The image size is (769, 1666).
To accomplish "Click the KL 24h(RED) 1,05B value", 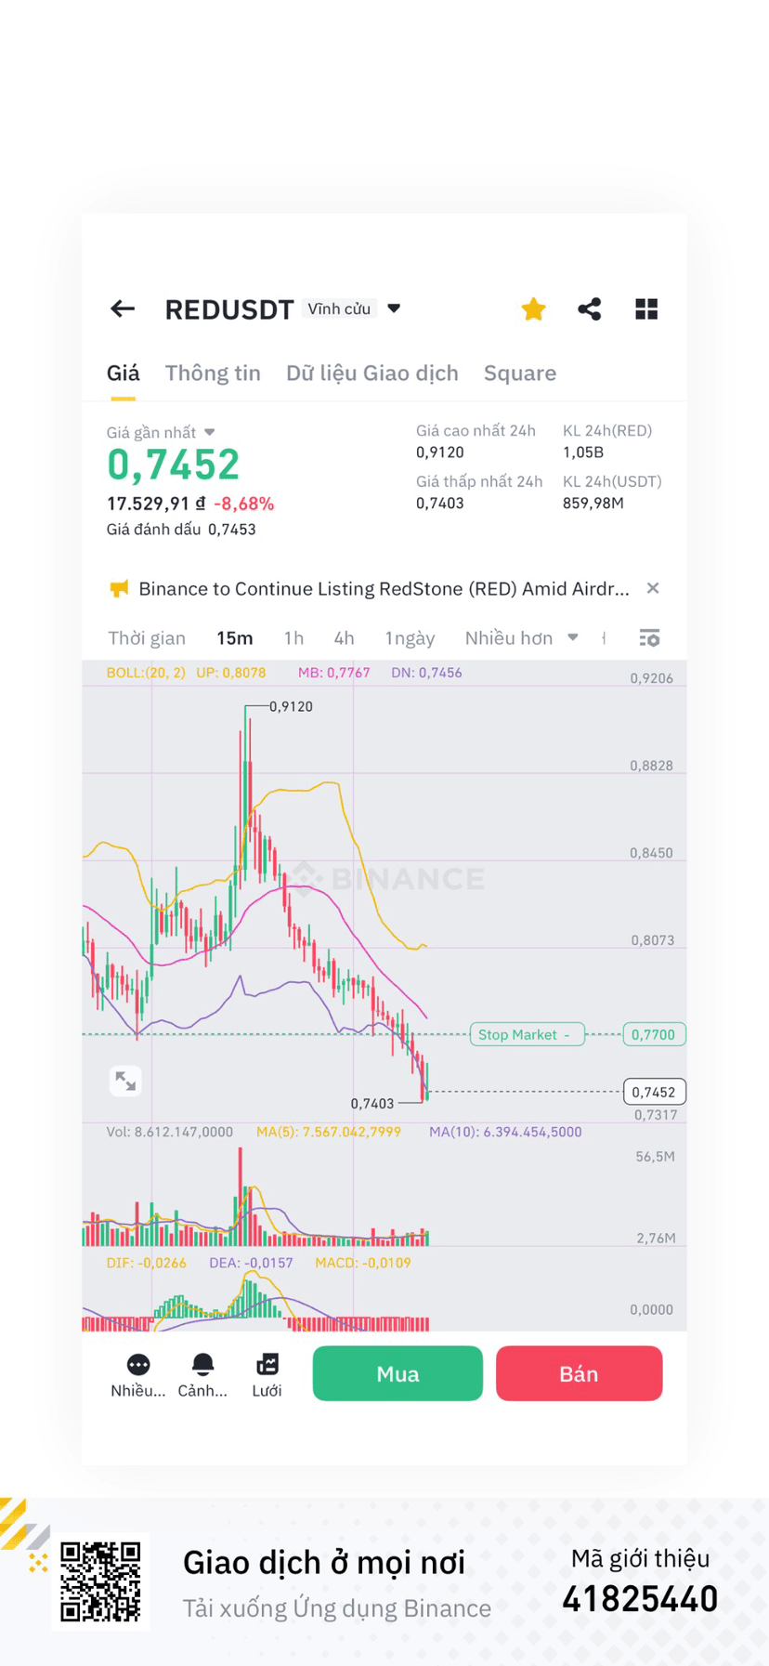I will (x=583, y=453).
